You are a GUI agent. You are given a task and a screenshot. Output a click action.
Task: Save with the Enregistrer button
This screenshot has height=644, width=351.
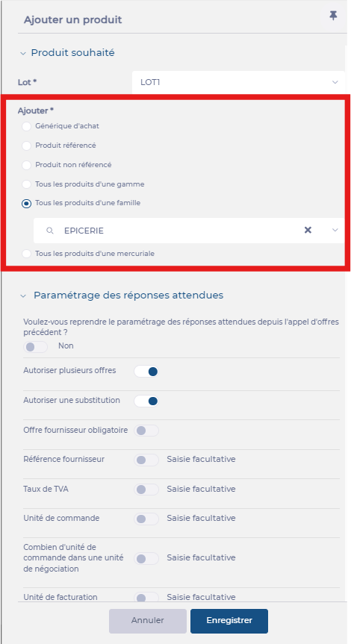coord(229,621)
